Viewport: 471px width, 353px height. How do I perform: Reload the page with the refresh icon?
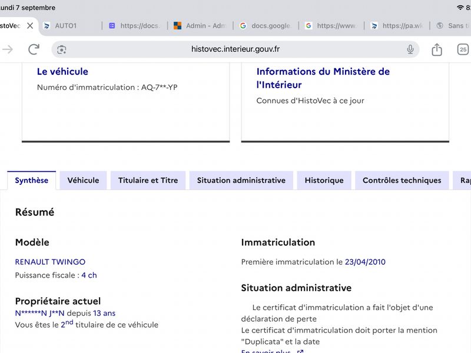tap(34, 49)
